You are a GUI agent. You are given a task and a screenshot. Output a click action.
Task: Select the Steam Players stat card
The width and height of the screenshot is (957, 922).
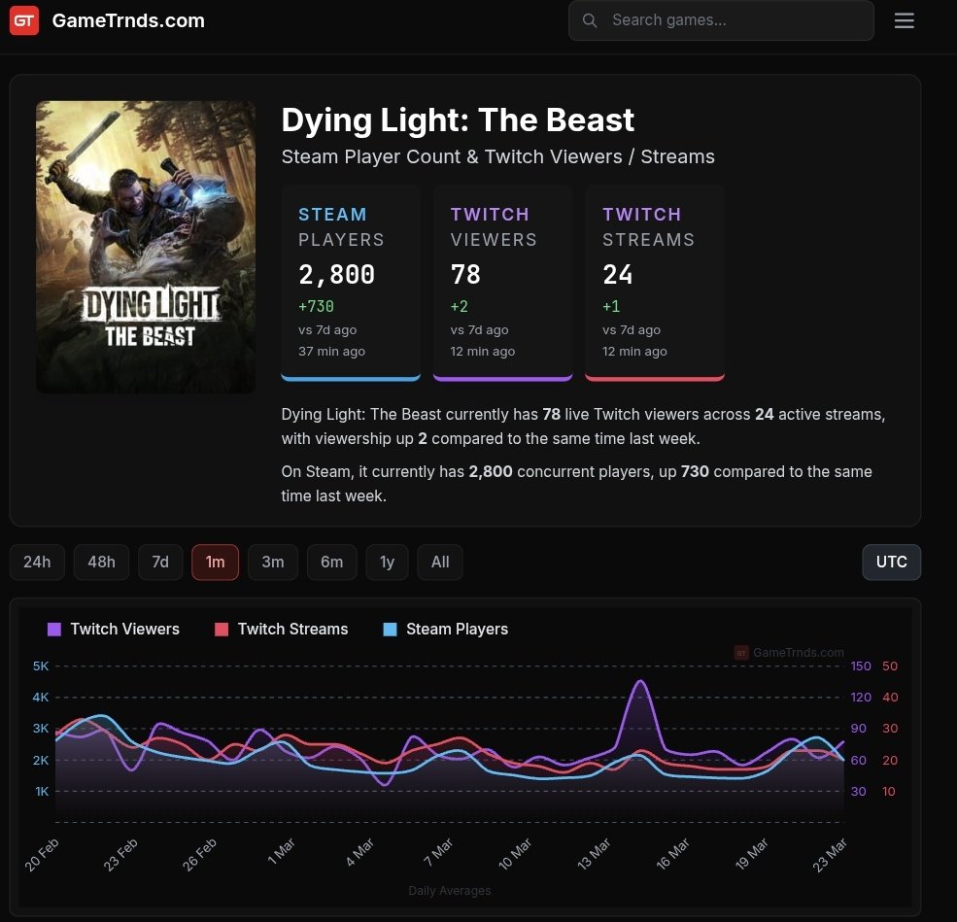(x=351, y=283)
